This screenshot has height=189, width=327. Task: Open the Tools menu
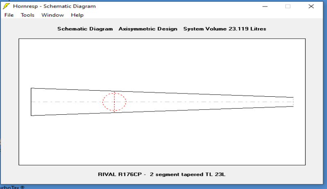(x=28, y=15)
